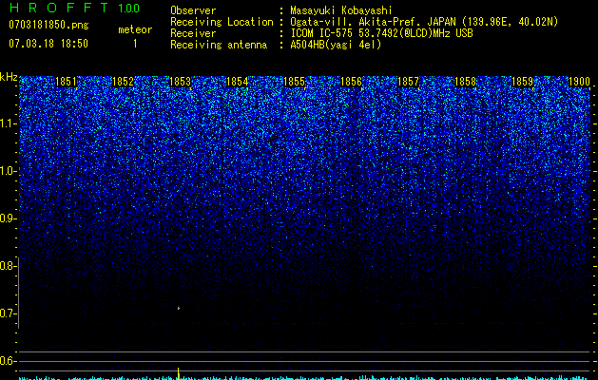This screenshot has width=598, height=380.
Task: Click the Receiving Location label
Action: pyautogui.click(x=222, y=22)
